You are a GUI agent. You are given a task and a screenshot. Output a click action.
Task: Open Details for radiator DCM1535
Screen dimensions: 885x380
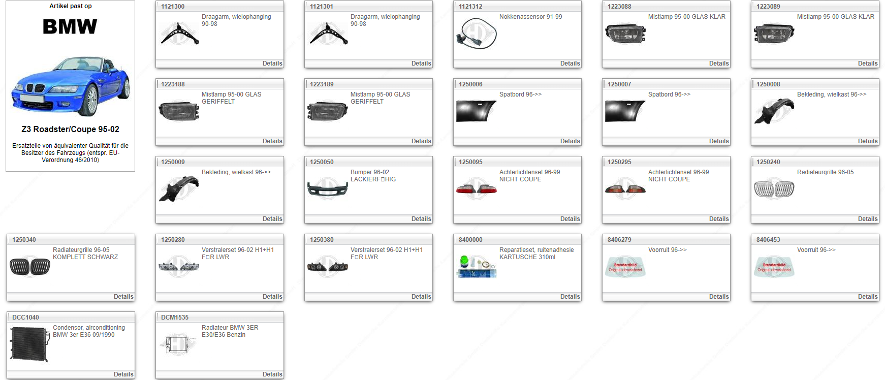tap(272, 374)
